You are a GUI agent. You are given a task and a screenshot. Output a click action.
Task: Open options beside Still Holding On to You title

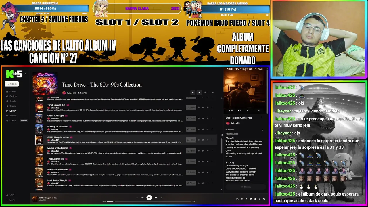click(262, 118)
